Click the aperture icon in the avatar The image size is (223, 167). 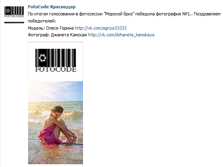[x=8, y=11]
